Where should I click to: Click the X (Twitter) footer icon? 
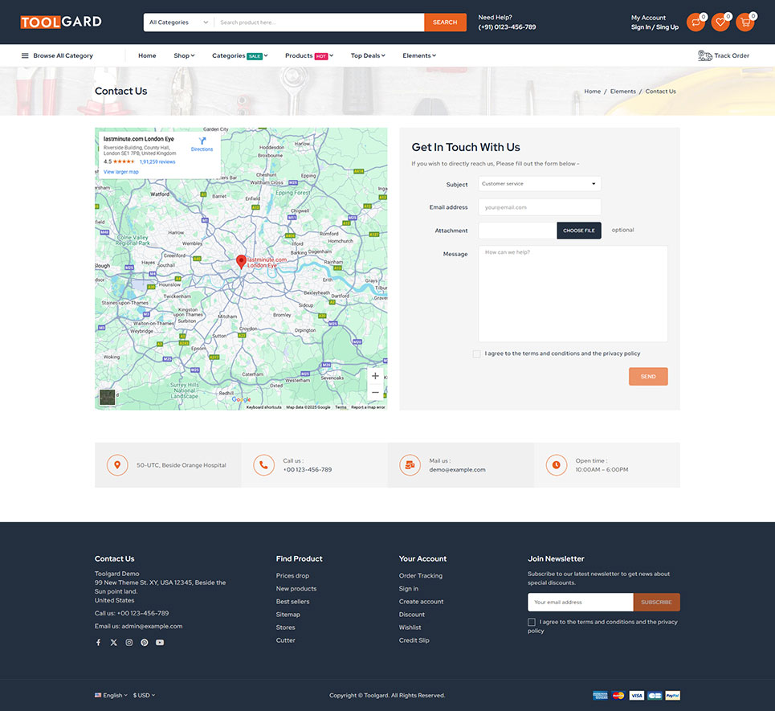coord(113,643)
